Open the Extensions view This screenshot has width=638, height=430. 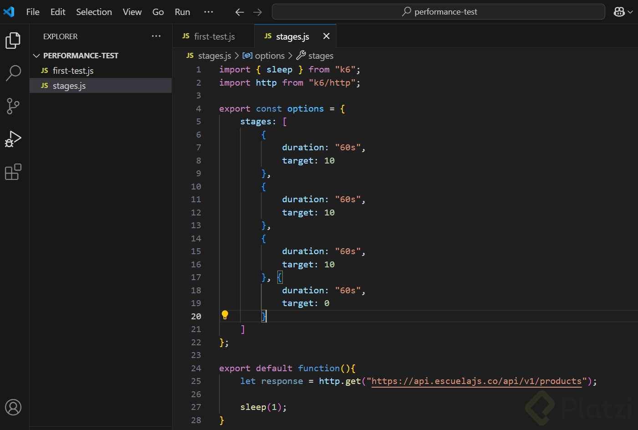(x=13, y=172)
